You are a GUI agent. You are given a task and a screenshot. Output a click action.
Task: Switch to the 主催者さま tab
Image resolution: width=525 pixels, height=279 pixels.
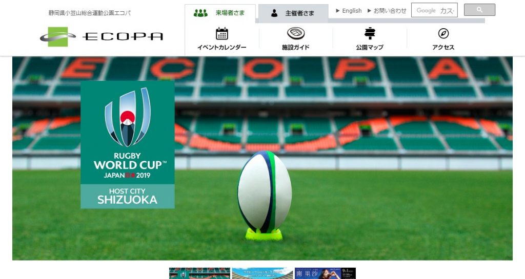[293, 13]
